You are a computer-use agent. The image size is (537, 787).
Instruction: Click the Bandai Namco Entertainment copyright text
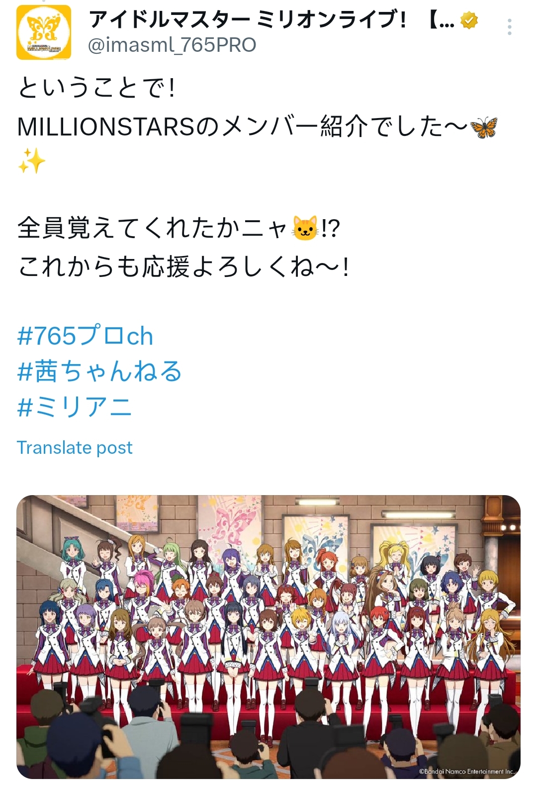coord(466,772)
